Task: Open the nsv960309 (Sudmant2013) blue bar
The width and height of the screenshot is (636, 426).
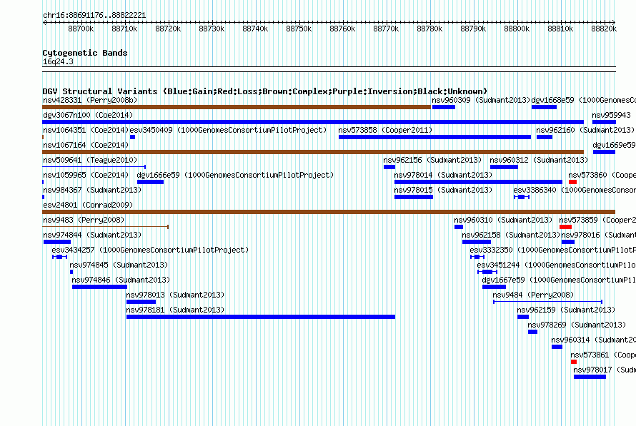Action: tap(444, 107)
